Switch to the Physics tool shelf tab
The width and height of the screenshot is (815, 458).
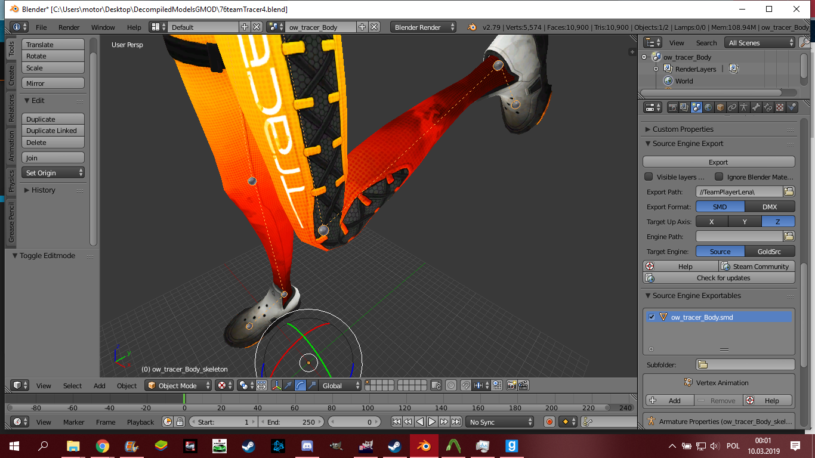11,182
